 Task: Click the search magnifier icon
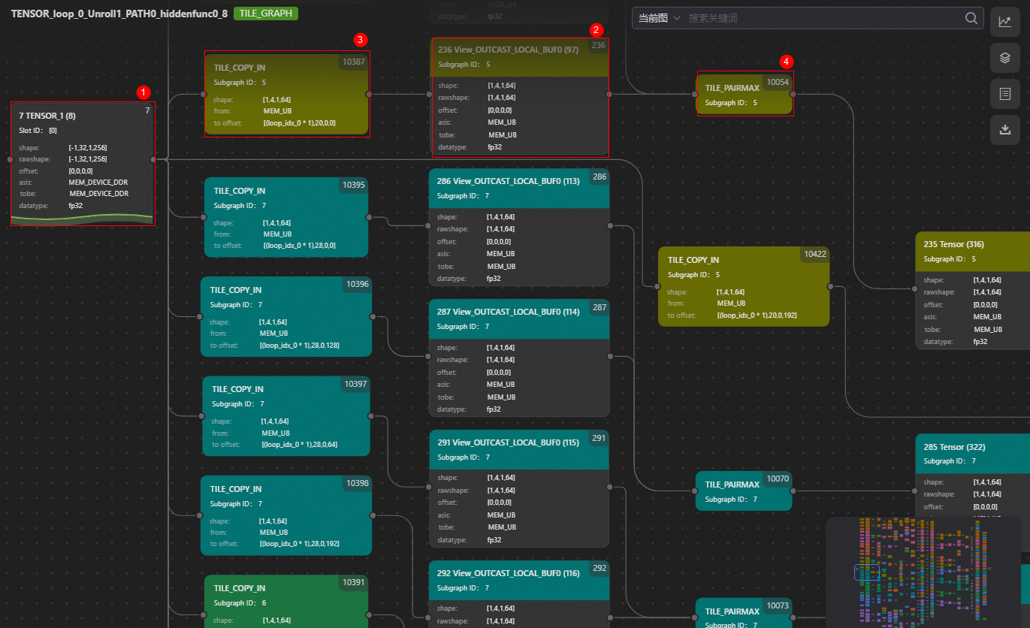tap(971, 18)
